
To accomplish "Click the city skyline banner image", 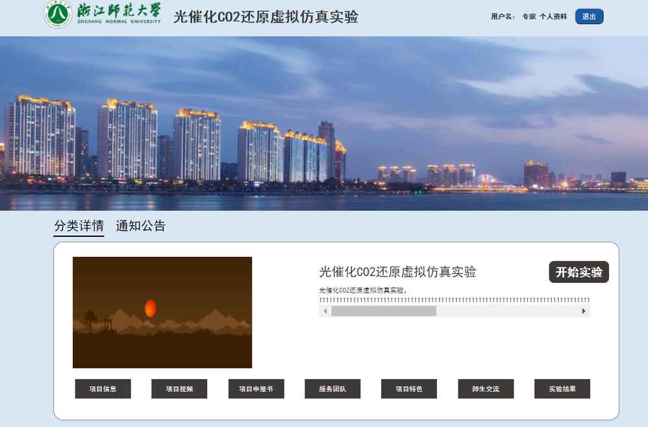I will [324, 123].
